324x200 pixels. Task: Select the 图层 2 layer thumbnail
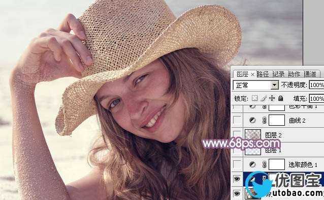click(253, 135)
